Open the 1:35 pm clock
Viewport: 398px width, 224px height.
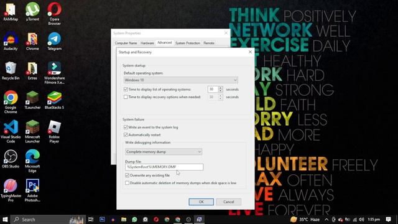click(374, 220)
